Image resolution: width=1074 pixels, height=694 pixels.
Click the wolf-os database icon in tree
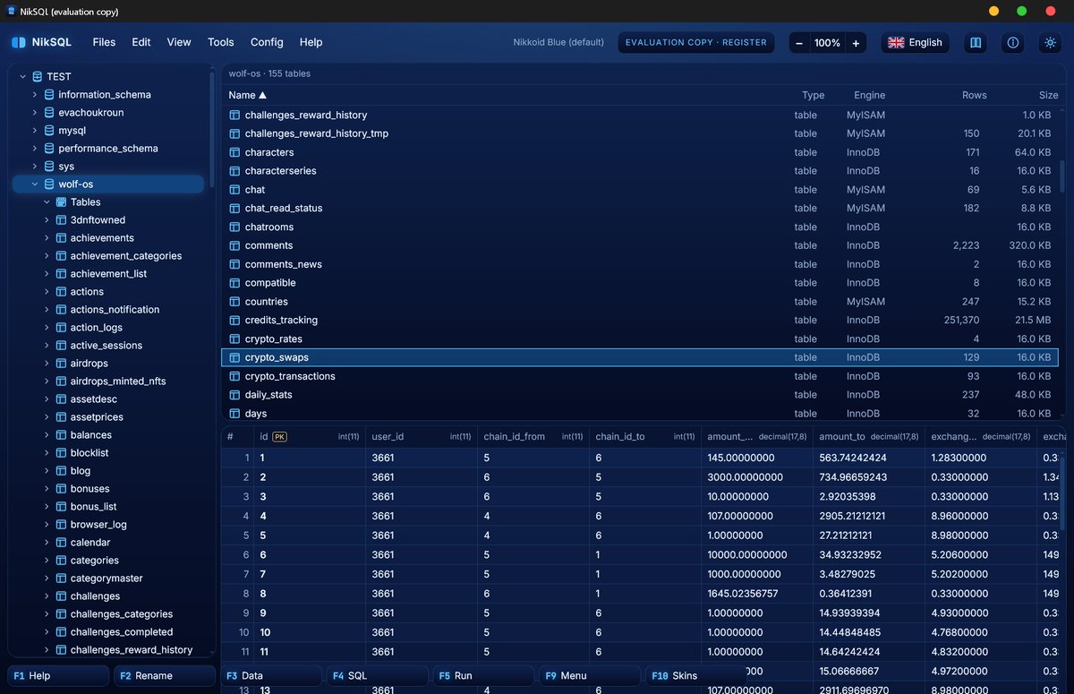[49, 184]
